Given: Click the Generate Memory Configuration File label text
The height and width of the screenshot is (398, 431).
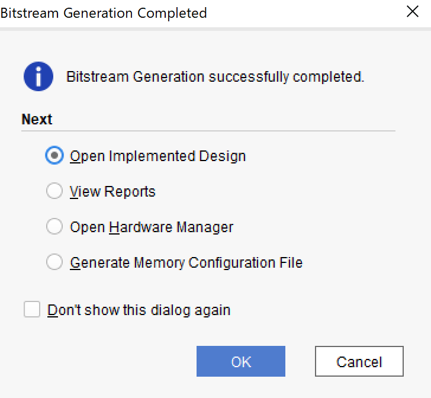Looking at the screenshot, I should [x=186, y=263].
